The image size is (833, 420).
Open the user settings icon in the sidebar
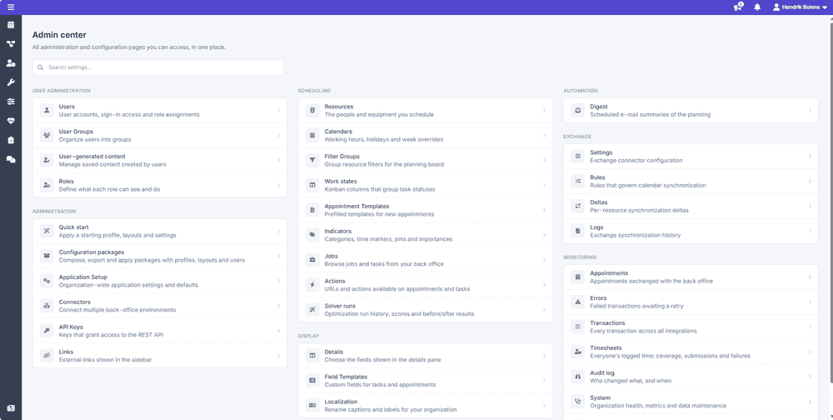[x=11, y=62]
